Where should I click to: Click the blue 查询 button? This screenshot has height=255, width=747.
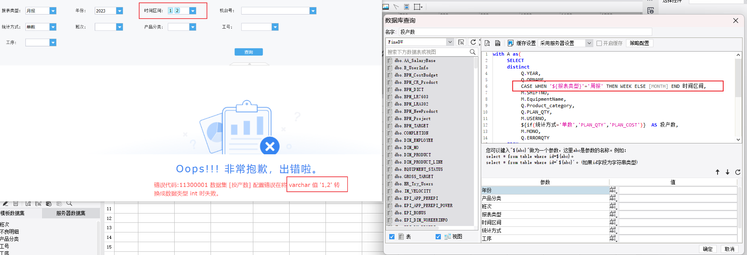coord(248,52)
